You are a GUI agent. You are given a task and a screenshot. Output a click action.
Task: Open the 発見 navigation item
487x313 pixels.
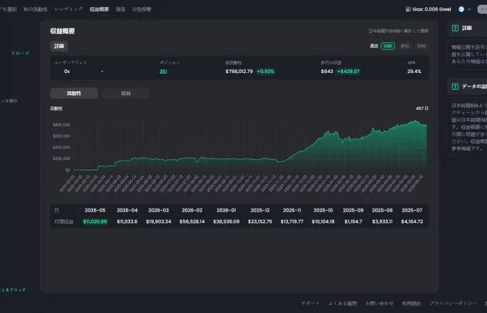[x=120, y=9]
